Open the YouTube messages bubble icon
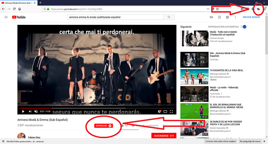This screenshot has height=144, width=268. [228, 17]
